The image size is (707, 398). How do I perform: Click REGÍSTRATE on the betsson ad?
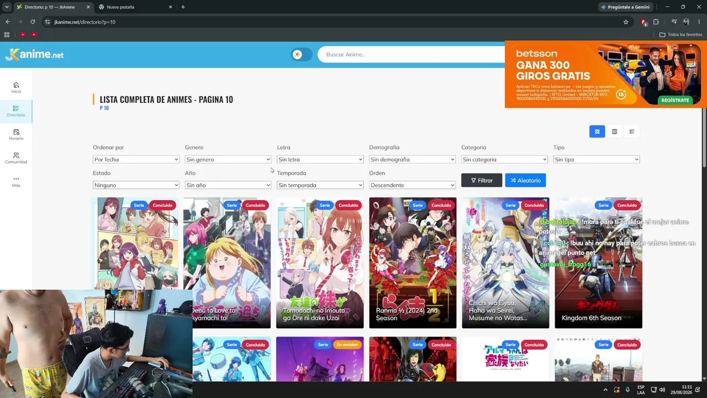[675, 100]
